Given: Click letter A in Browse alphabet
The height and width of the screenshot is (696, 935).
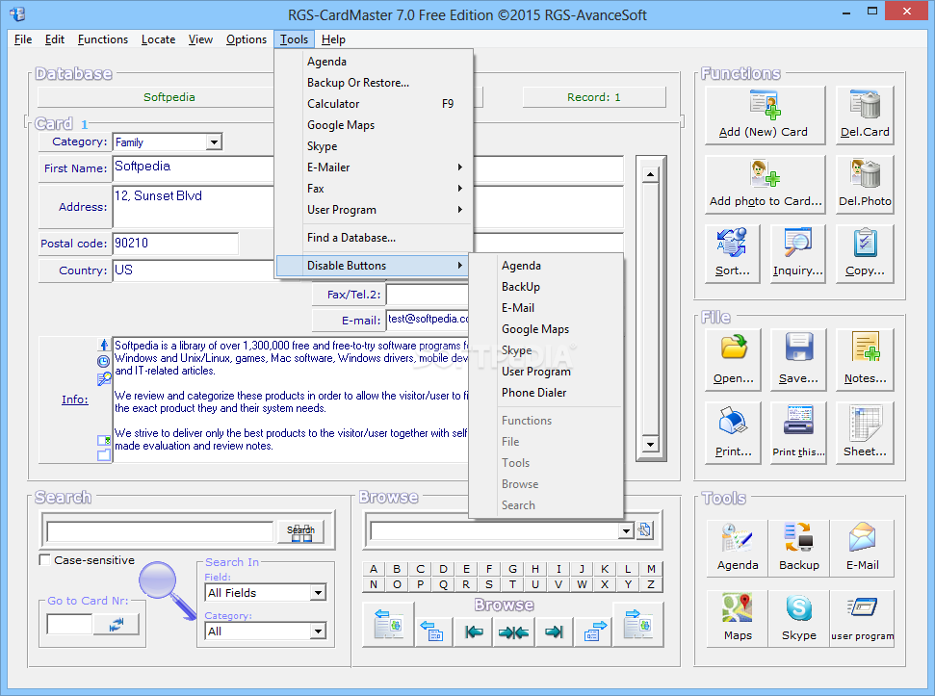Looking at the screenshot, I should tap(374, 569).
